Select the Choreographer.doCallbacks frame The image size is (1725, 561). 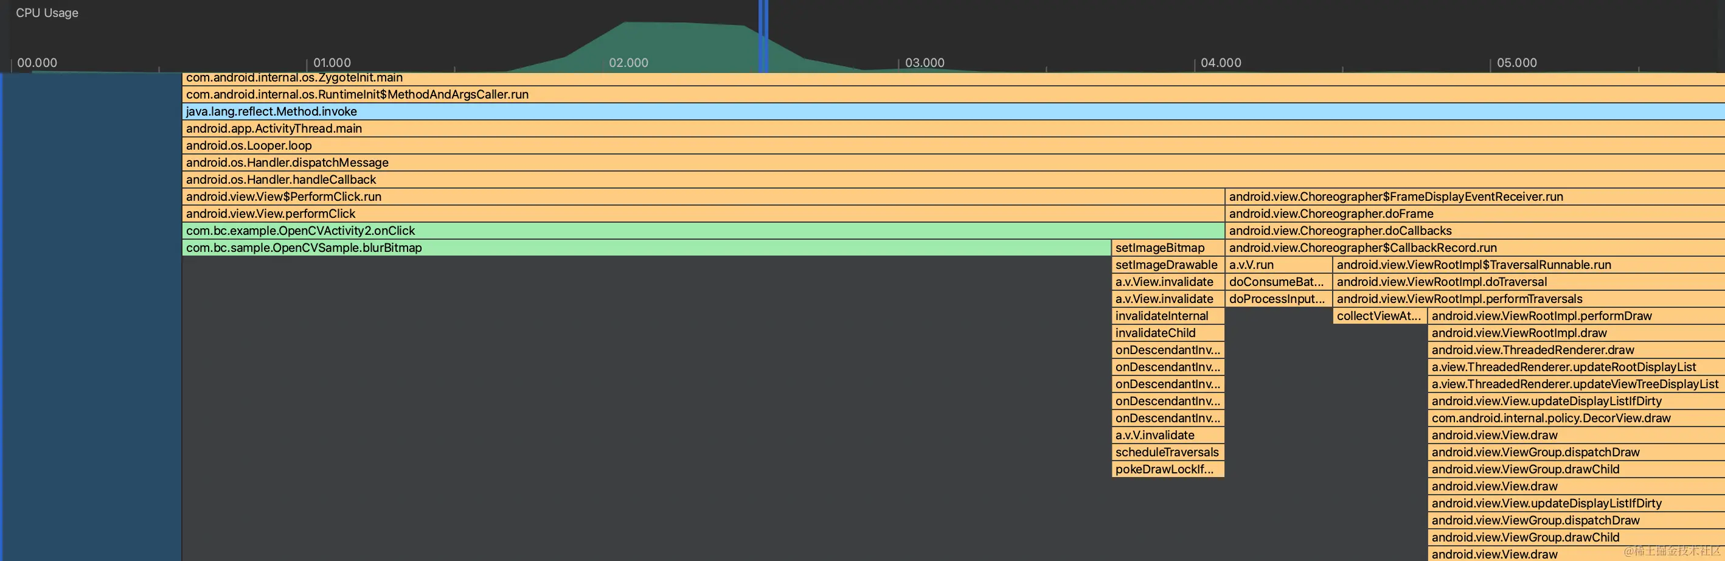(x=1475, y=231)
